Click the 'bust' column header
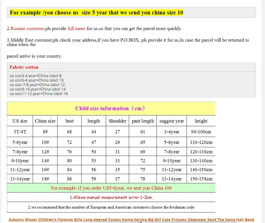The width and height of the screenshot is (265, 223). [69, 121]
